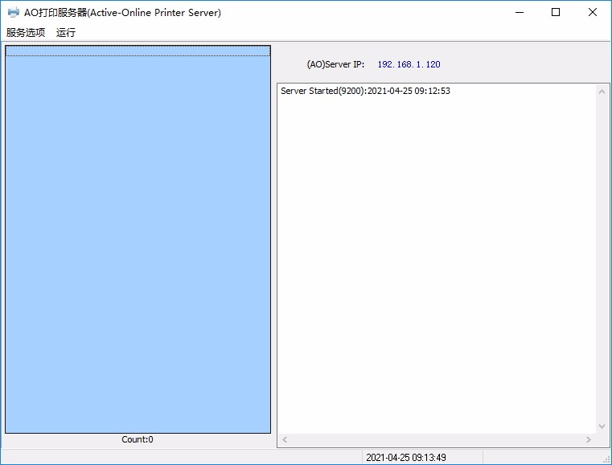Click the (AO)Server IP label
Screen dimensions: 612x465
click(335, 64)
